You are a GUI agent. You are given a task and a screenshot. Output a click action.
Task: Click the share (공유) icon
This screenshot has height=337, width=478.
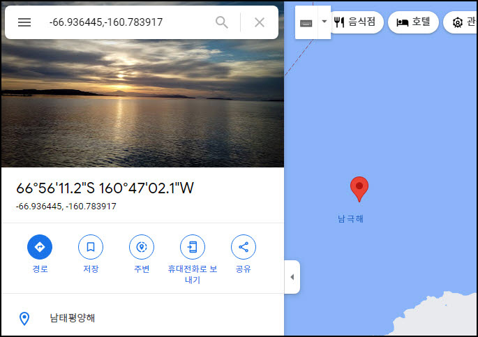tap(244, 247)
